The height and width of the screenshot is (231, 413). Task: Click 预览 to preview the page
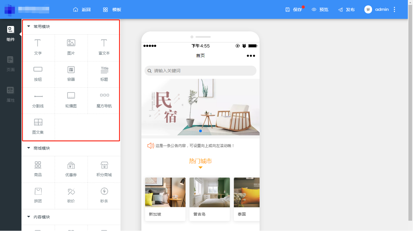320,9
